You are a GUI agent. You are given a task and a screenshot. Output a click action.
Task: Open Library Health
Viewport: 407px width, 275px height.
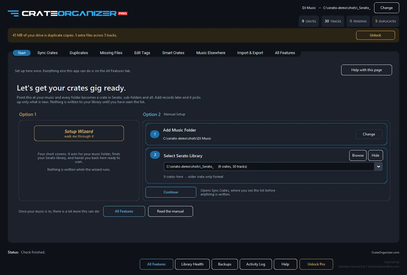tap(192, 264)
